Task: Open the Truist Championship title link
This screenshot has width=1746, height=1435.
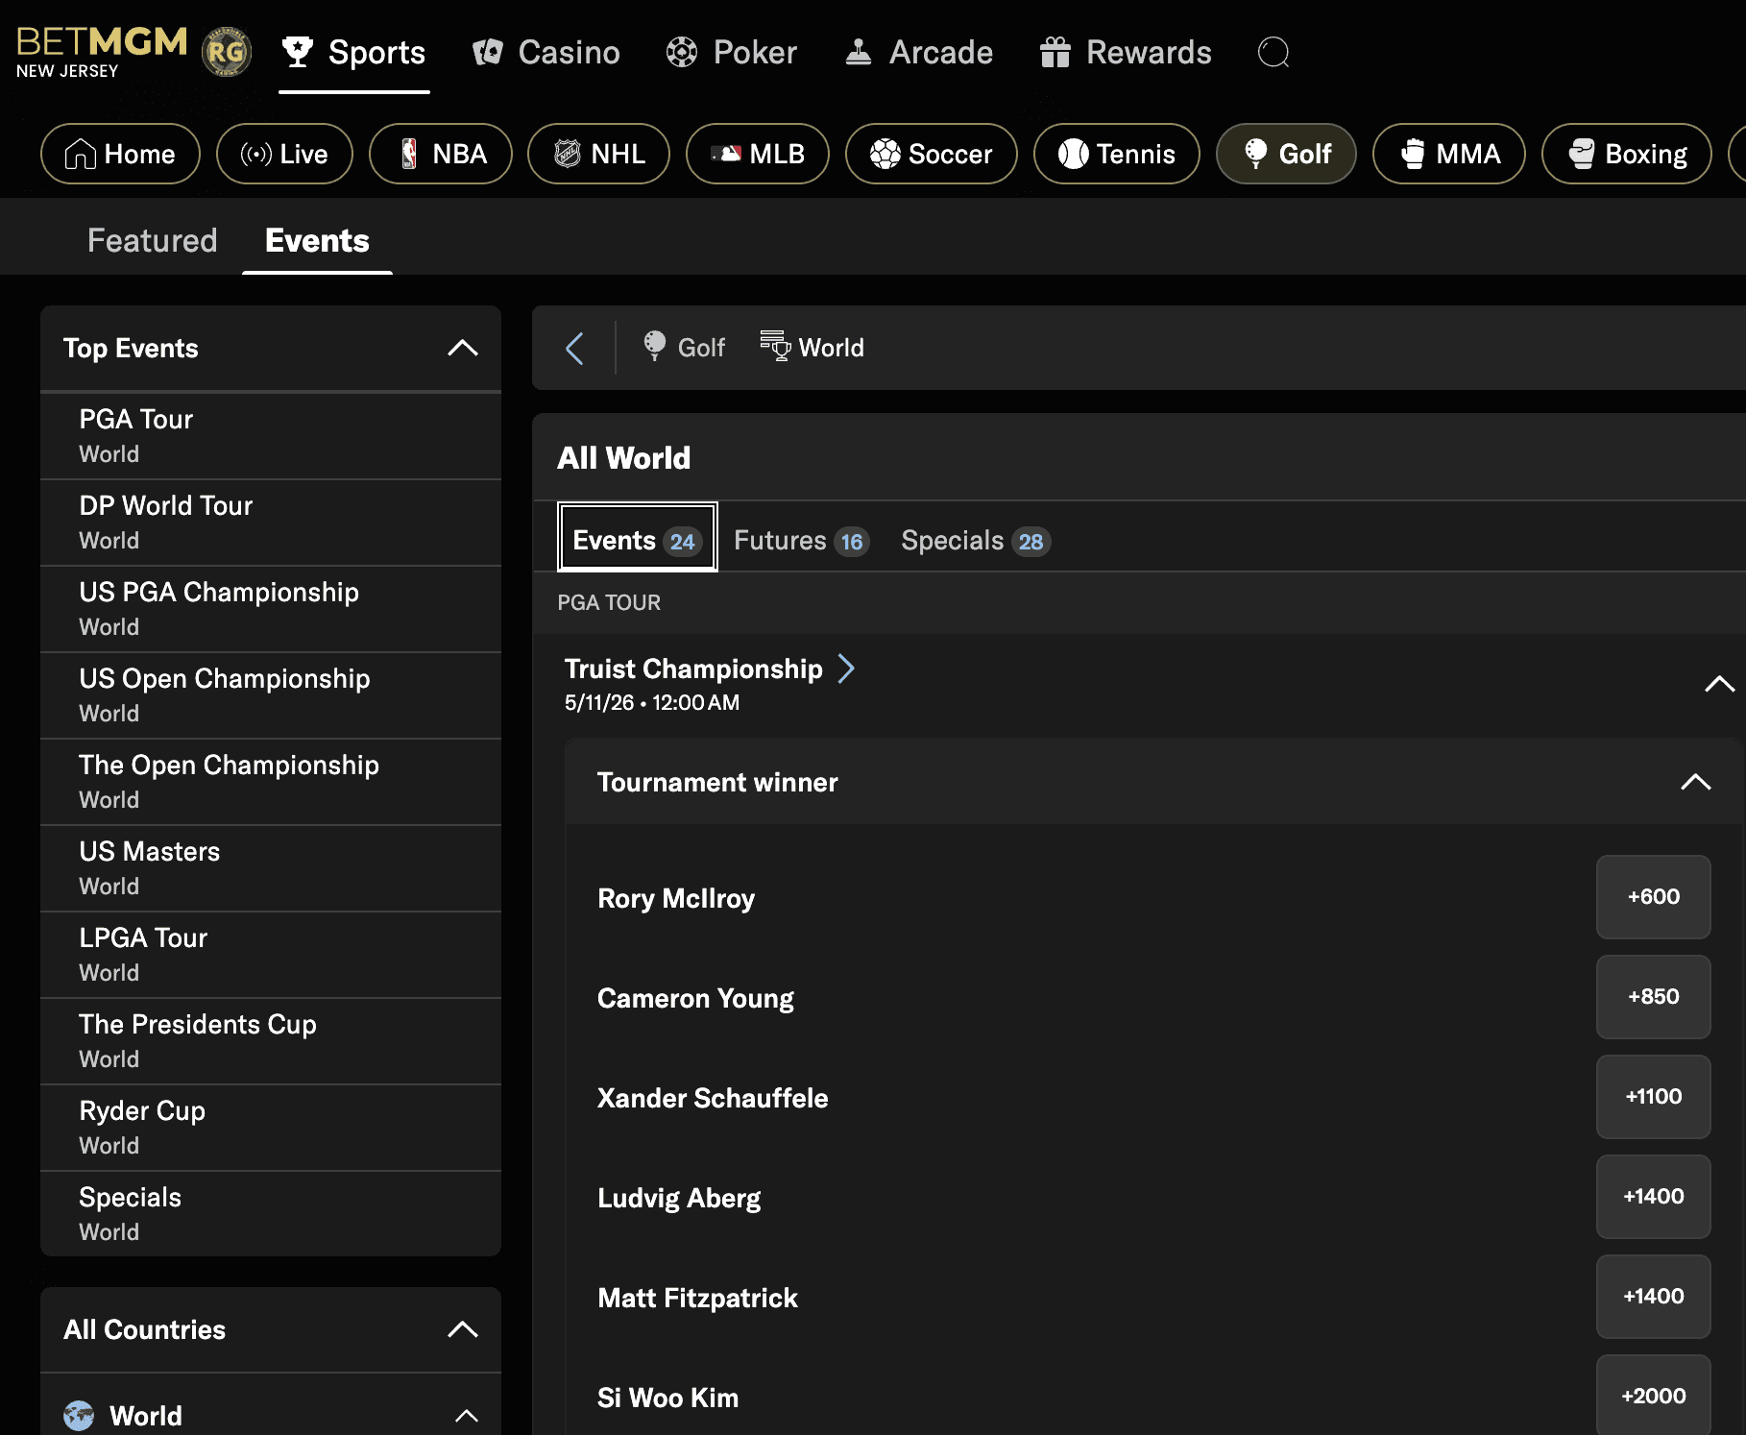Action: tap(693, 669)
